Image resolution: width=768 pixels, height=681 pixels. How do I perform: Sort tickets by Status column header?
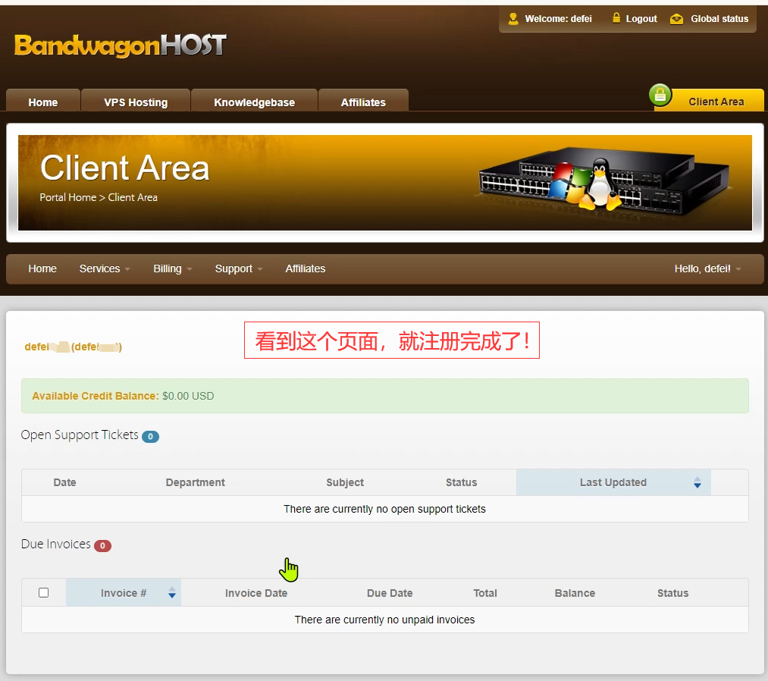[x=462, y=482]
